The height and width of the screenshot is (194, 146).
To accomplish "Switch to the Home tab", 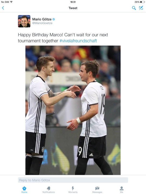I will [x=24, y=190].
